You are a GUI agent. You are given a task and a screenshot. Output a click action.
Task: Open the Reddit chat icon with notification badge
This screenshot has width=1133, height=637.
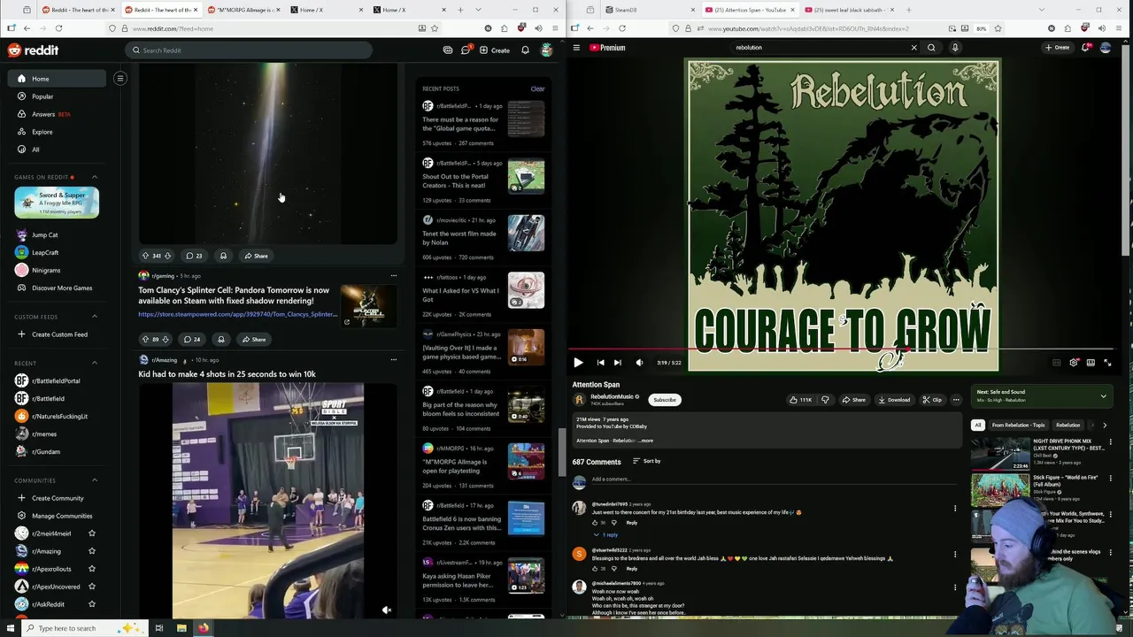coord(466,50)
